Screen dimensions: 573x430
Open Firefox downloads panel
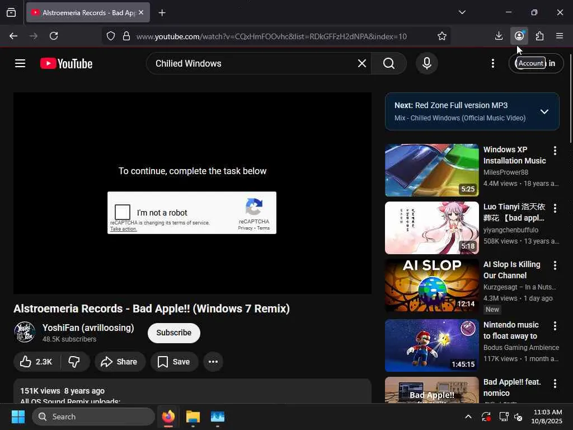pyautogui.click(x=499, y=36)
